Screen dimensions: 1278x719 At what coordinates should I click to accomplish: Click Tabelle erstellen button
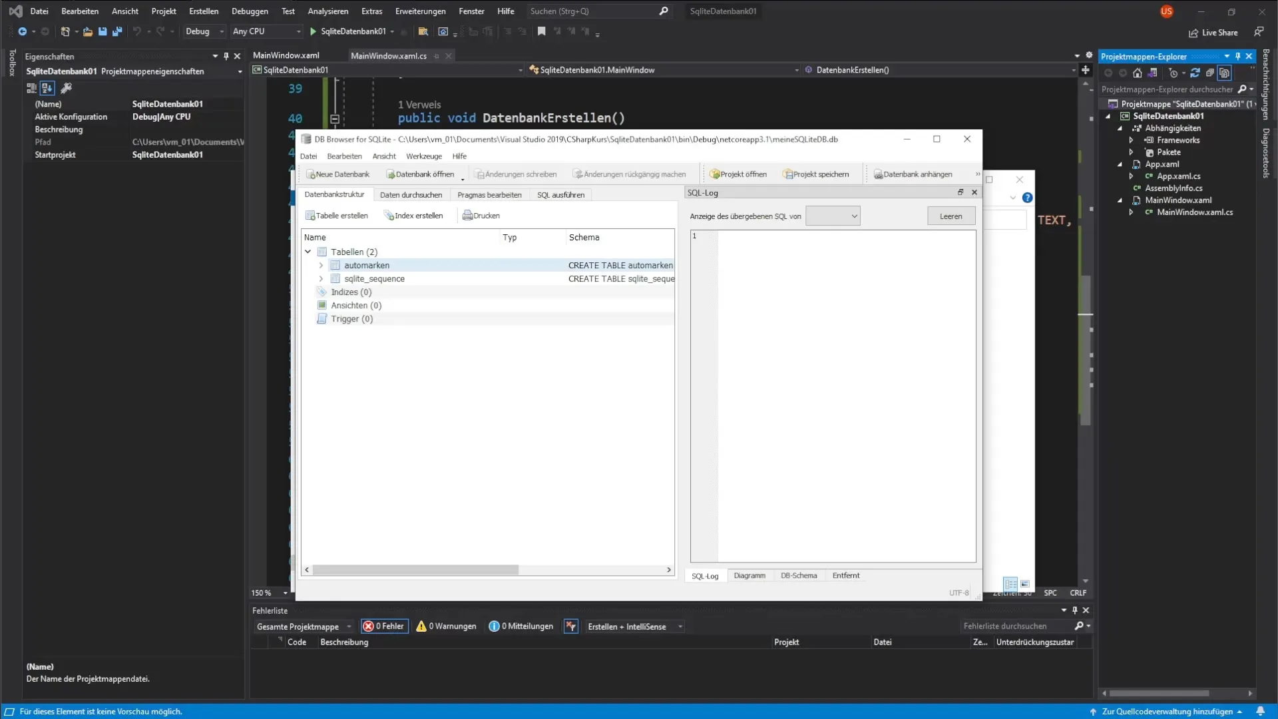(337, 216)
